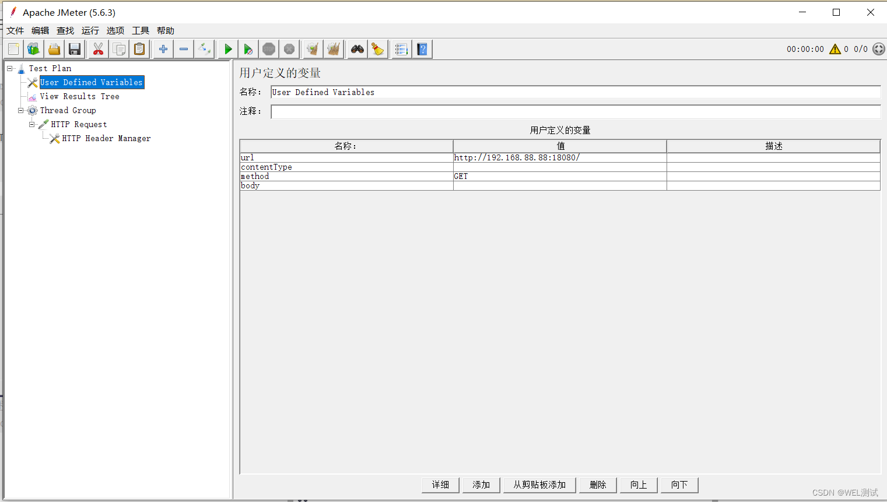Click the Clear results broom icon
The width and height of the screenshot is (887, 502).
[x=313, y=49]
